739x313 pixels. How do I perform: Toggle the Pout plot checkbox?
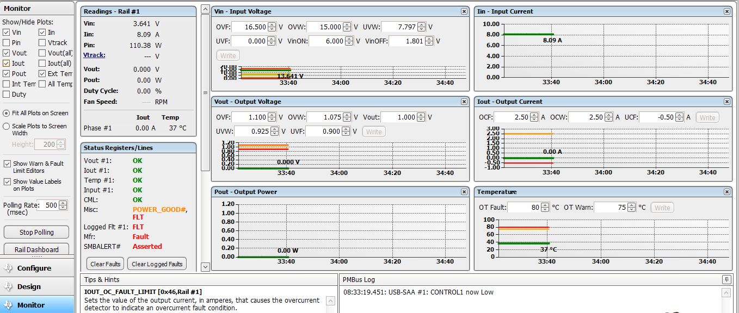pyautogui.click(x=7, y=74)
